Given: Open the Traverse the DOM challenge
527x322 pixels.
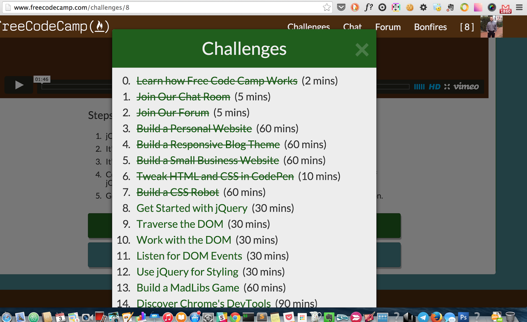Looking at the screenshot, I should coord(180,224).
